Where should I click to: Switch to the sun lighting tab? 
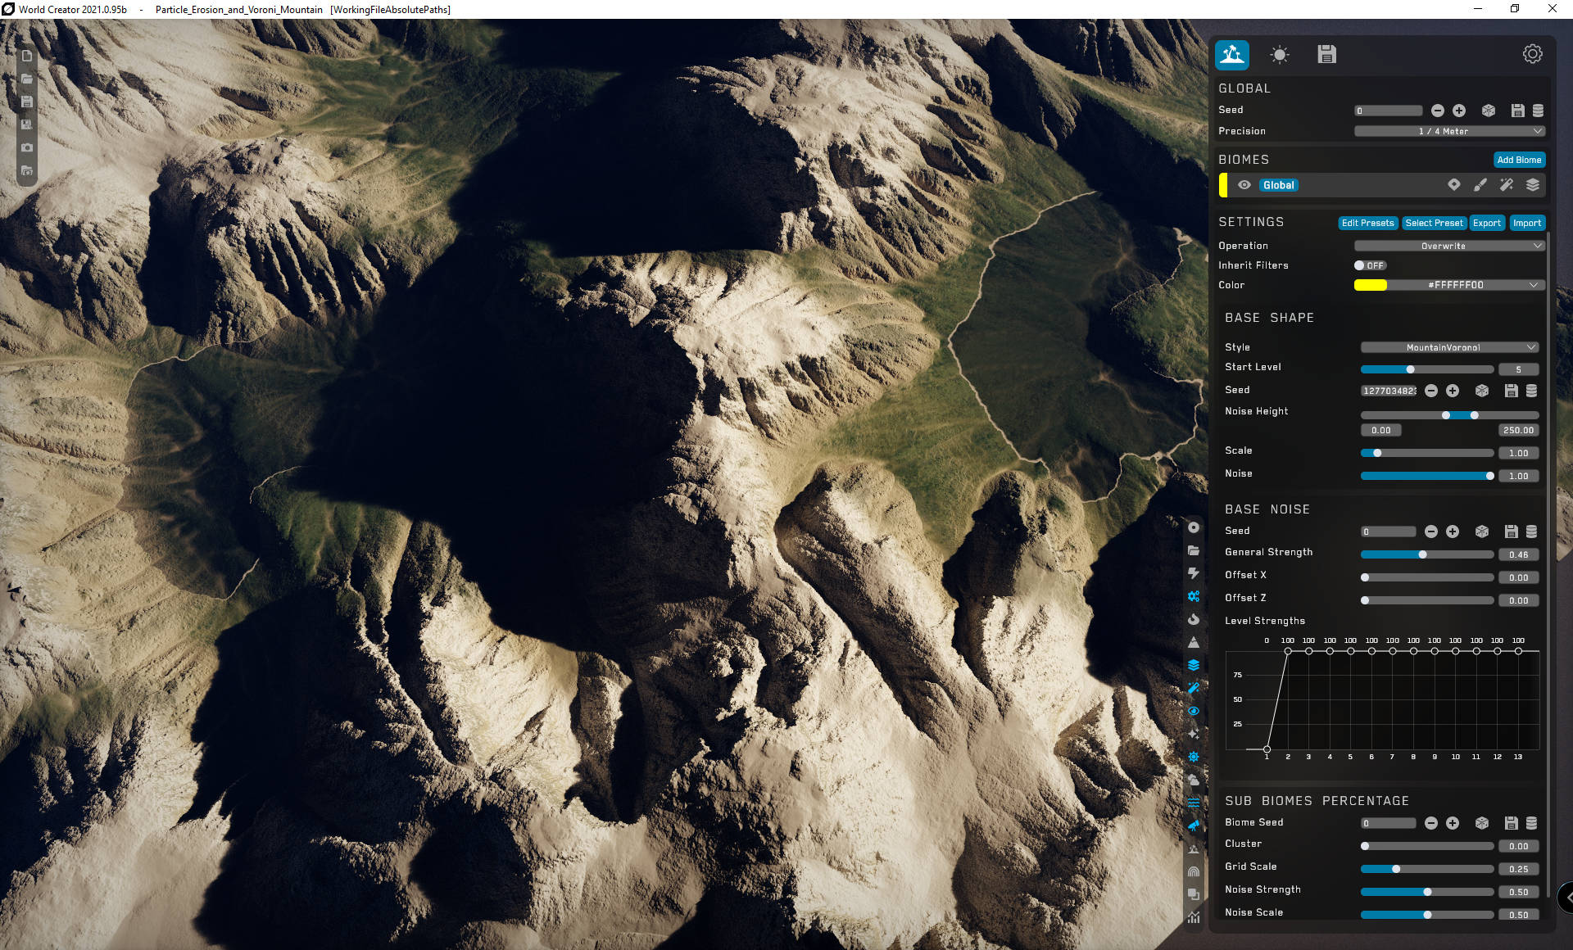click(1279, 55)
